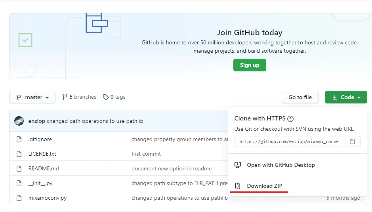Click the GitHub Desktop icon in popup
Image resolution: width=372 pixels, height=212 pixels.
238,165
